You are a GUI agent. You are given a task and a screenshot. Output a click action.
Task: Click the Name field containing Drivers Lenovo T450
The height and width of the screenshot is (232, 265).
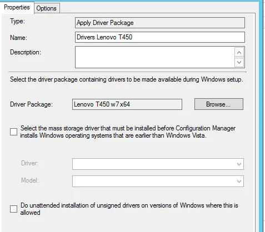pos(160,37)
